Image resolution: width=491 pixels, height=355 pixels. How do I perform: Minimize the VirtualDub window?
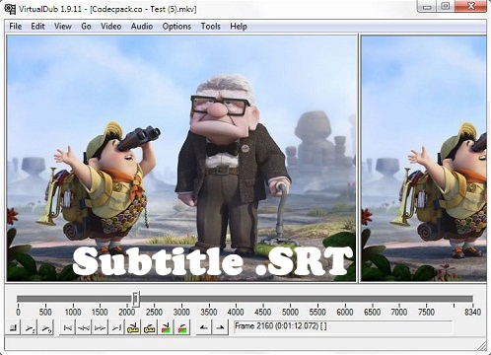[427, 7]
